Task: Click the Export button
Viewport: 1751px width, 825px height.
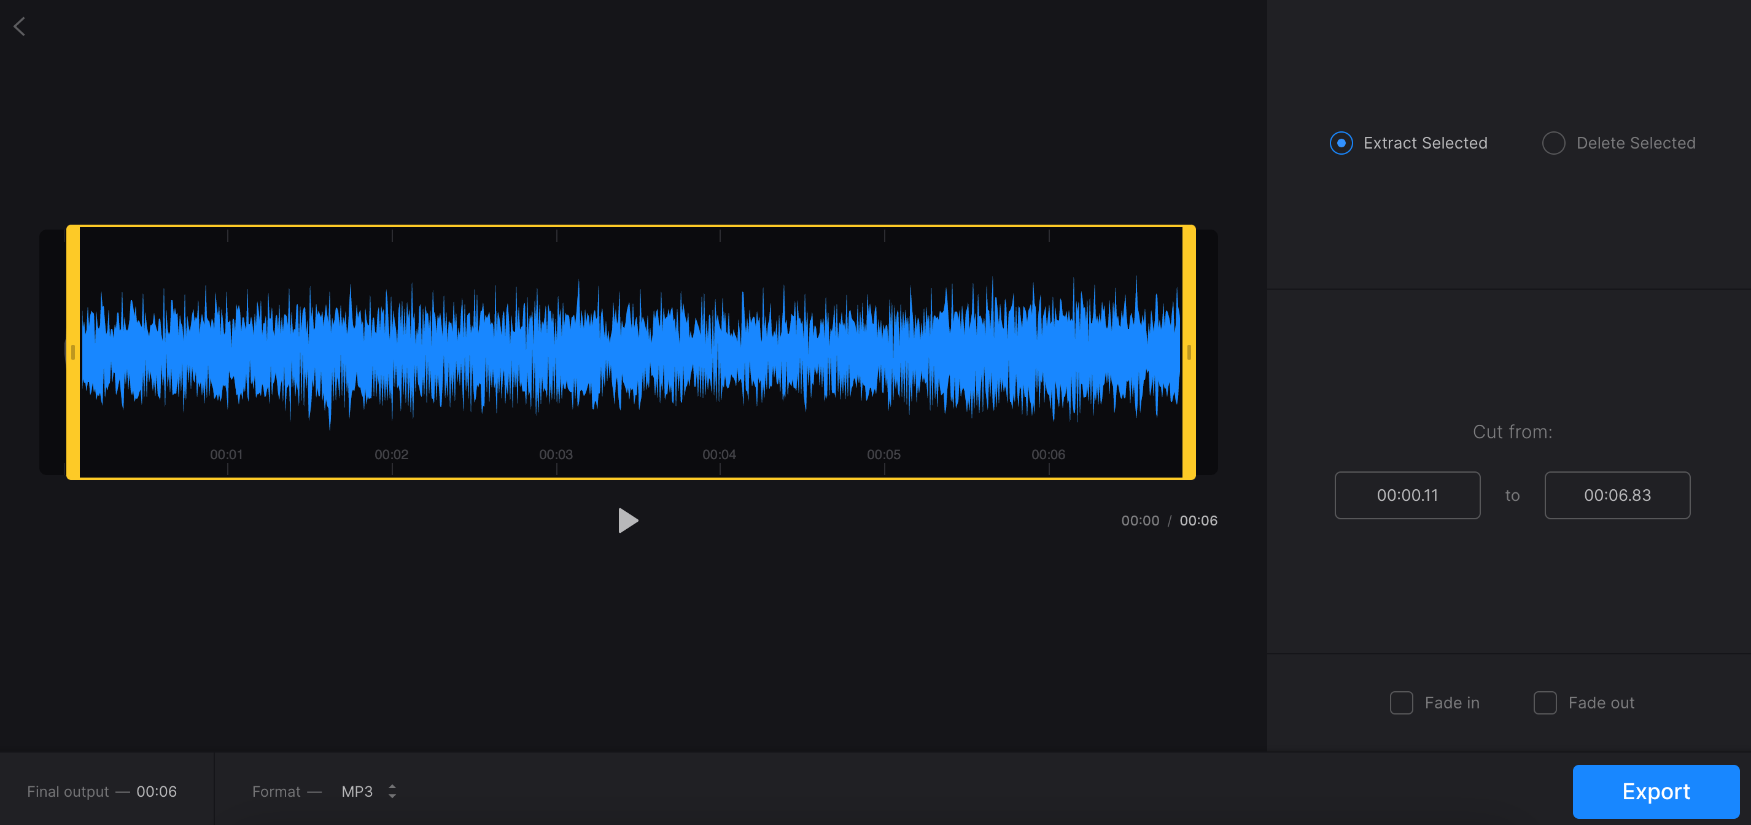Action: tap(1655, 791)
